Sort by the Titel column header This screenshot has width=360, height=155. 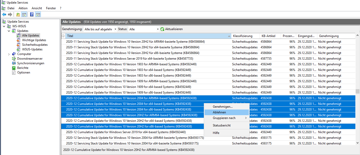pyautogui.click(x=148, y=36)
